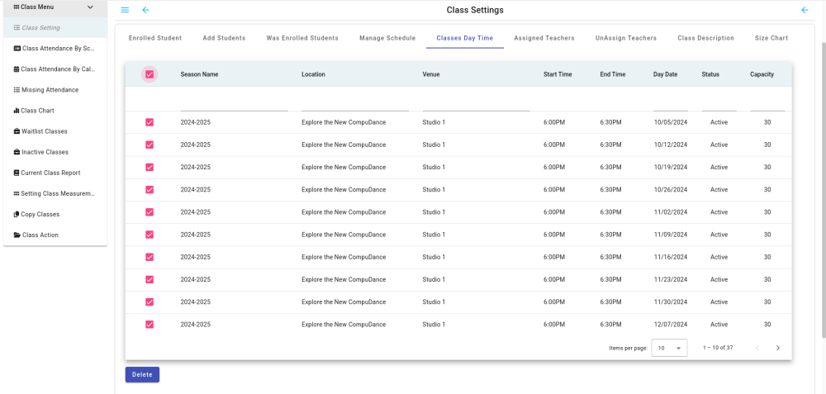Open the Items per page dropdown
Image resolution: width=826 pixels, height=394 pixels.
coord(669,349)
